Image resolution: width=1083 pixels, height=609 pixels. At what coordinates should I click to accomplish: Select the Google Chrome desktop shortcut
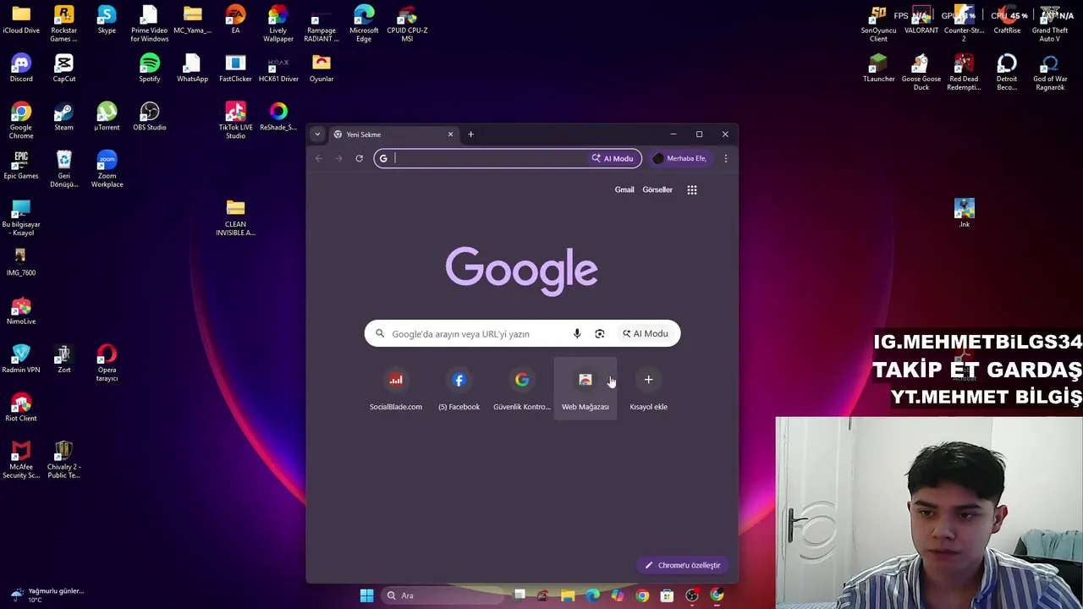(21, 121)
